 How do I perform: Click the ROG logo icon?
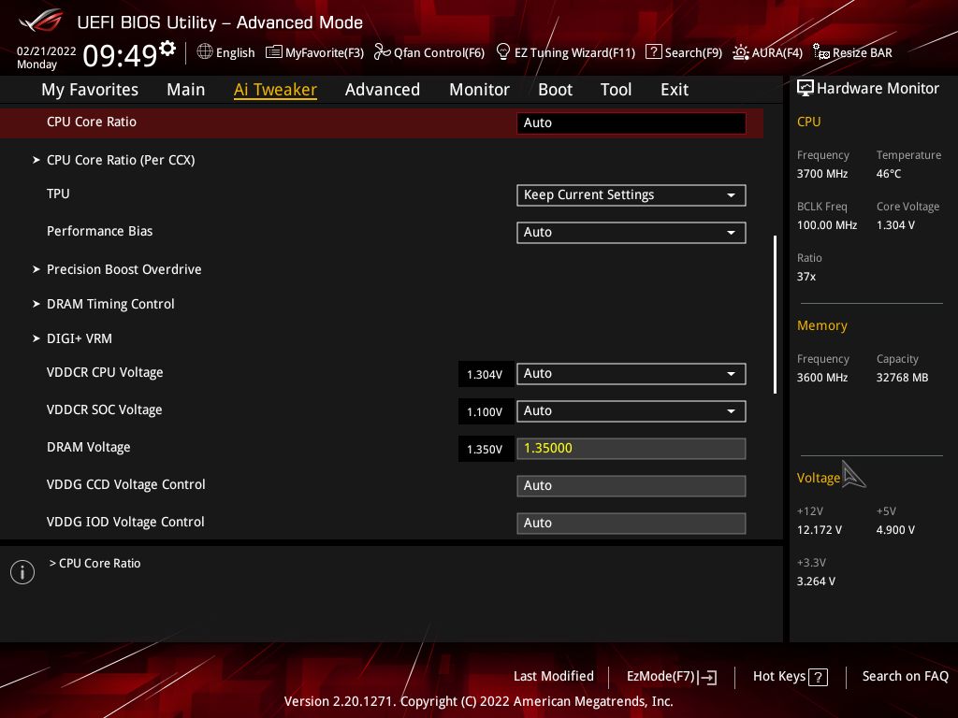point(40,22)
